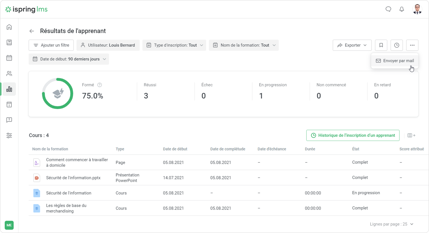Expand the Nom de la formation filter
The width and height of the screenshot is (429, 233).
tap(244, 45)
